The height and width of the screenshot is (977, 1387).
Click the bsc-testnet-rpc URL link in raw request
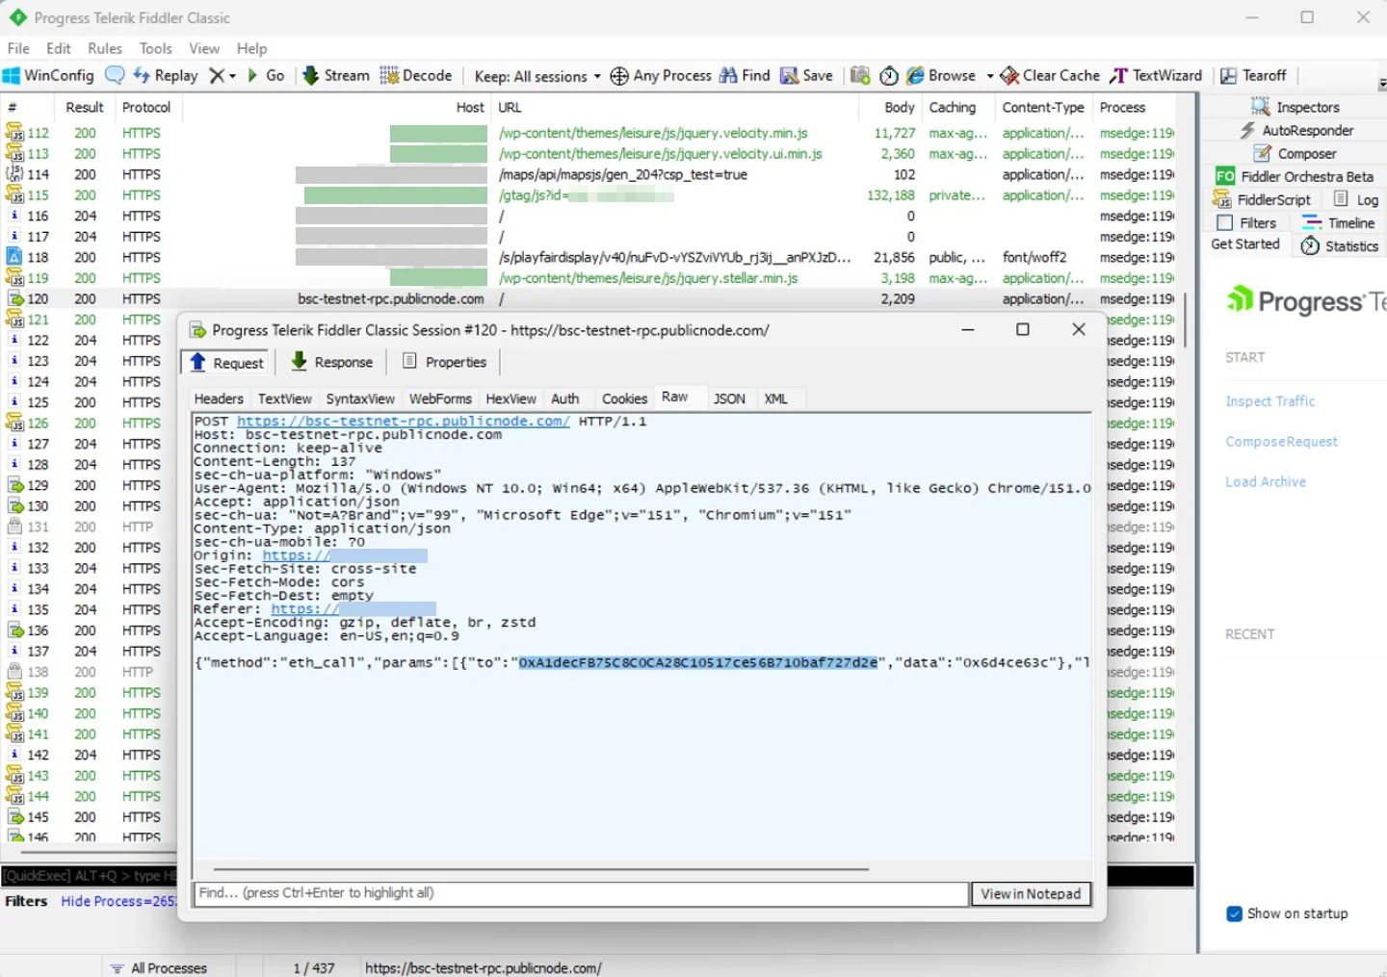(x=404, y=422)
